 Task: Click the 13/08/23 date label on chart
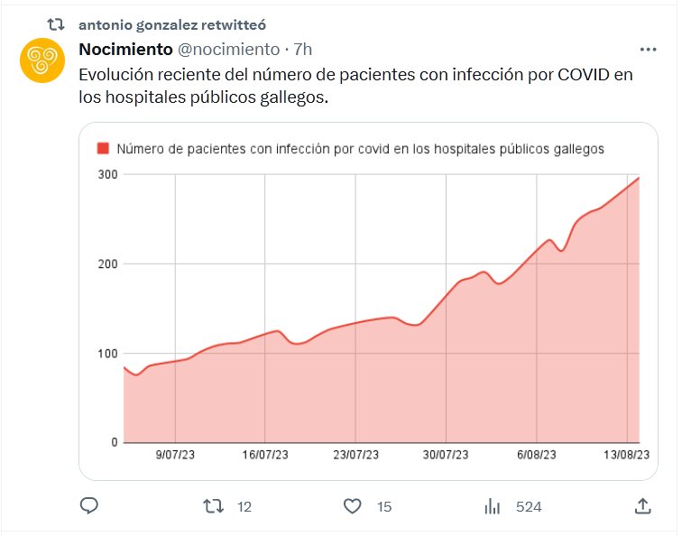[x=628, y=456]
